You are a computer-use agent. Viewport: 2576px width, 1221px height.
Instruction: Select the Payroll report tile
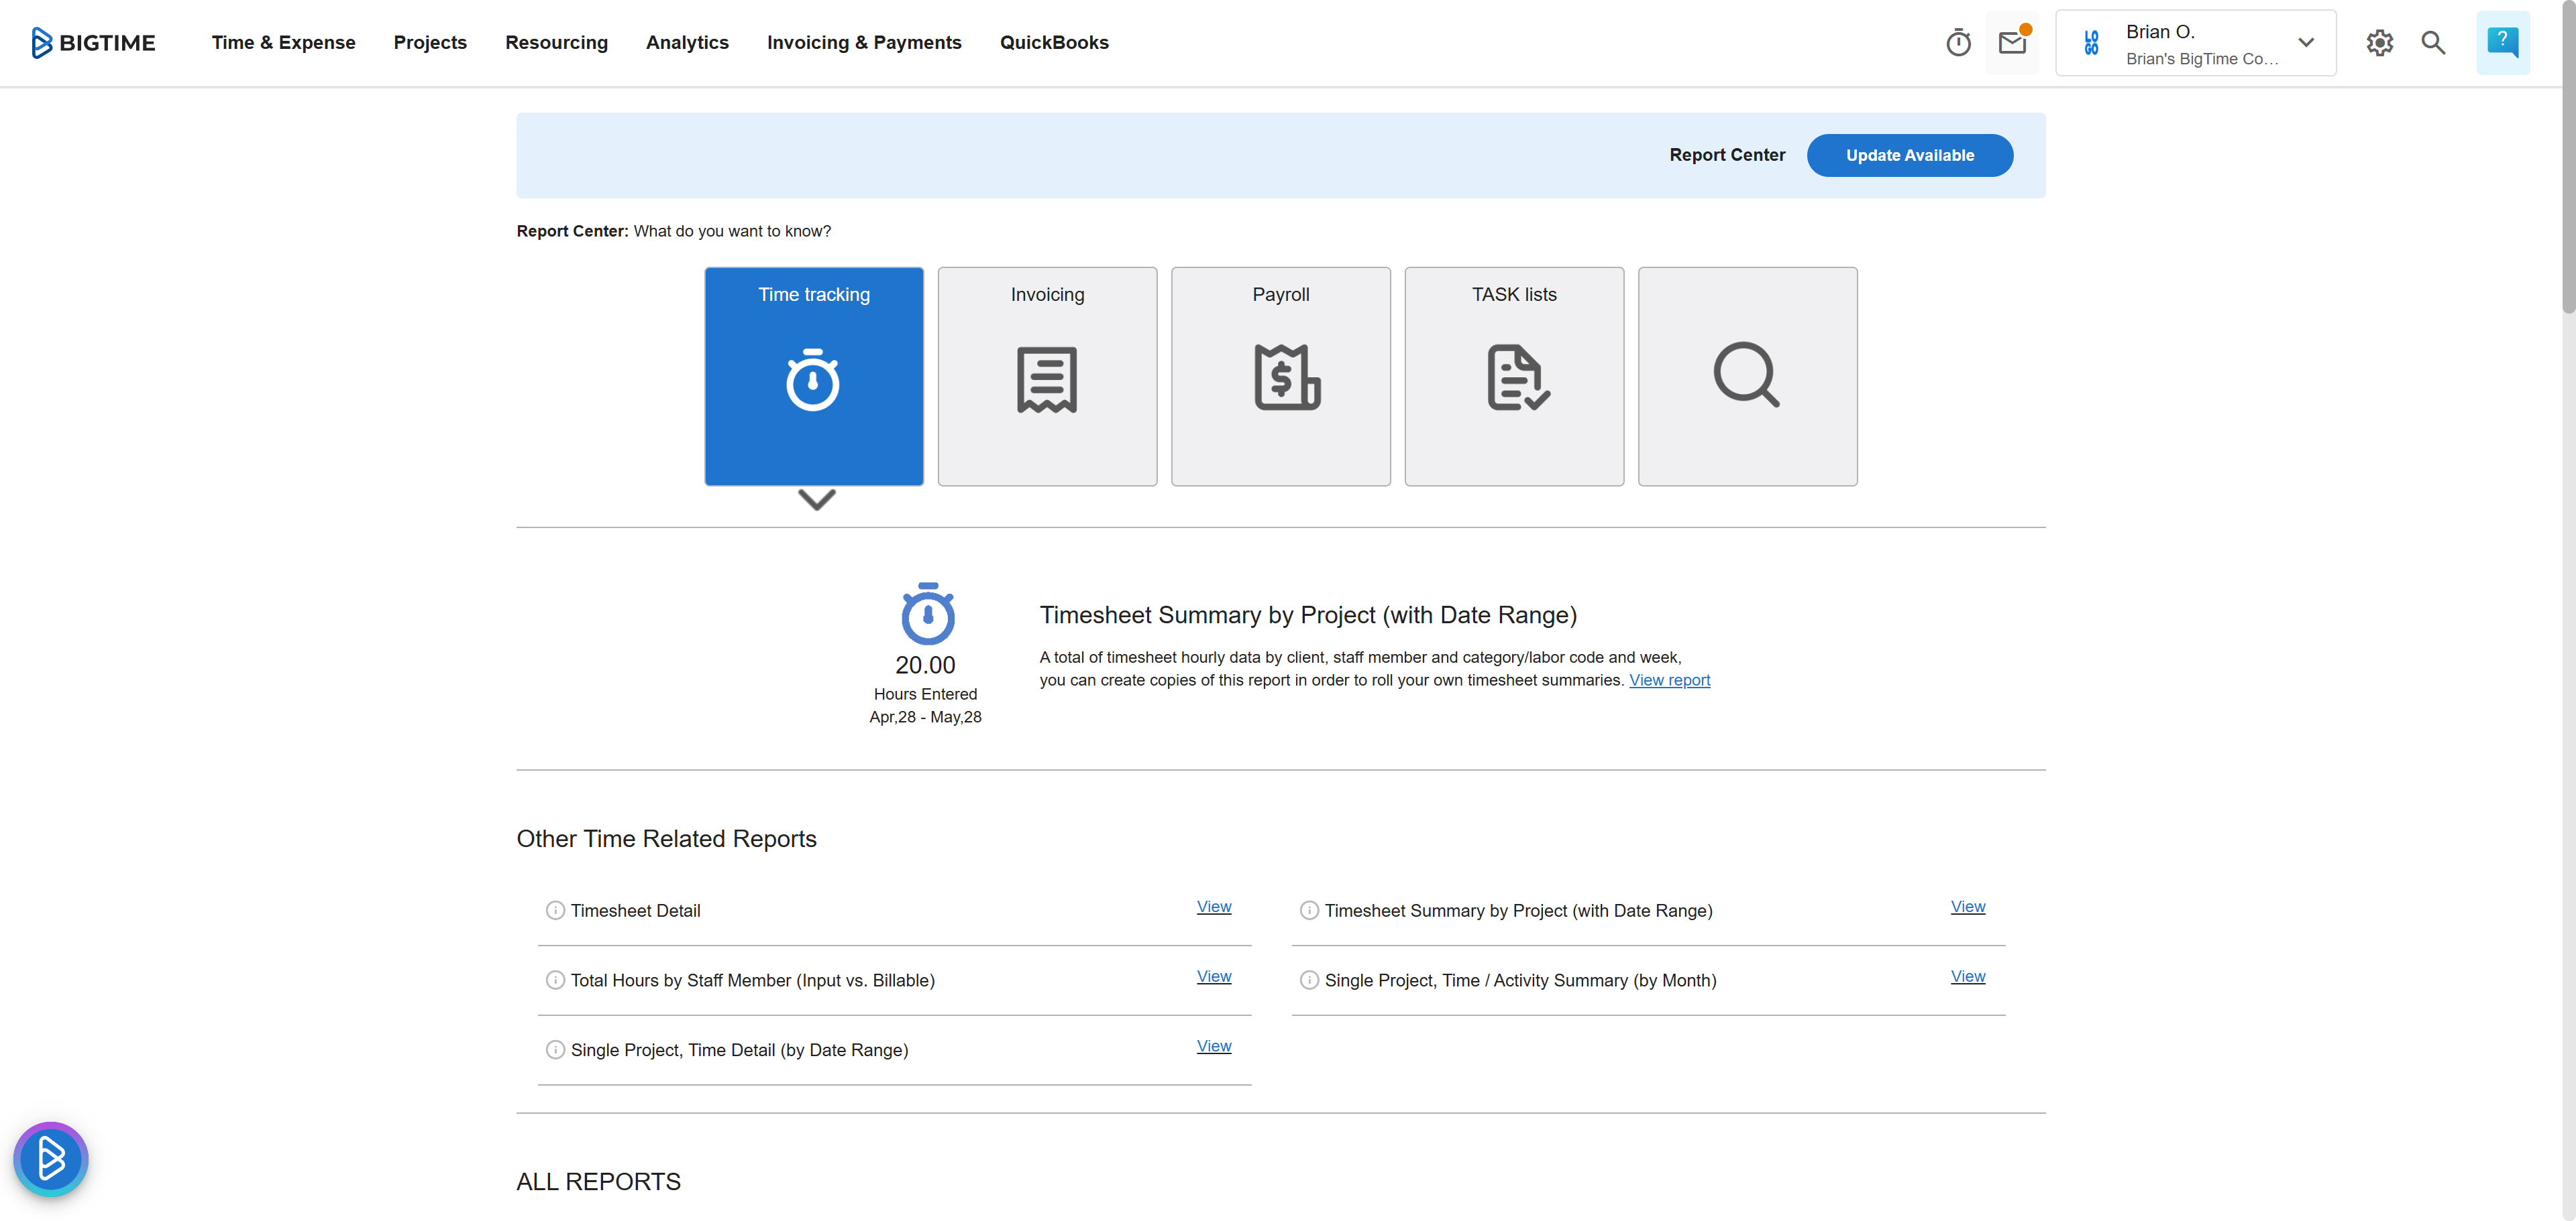point(1281,377)
